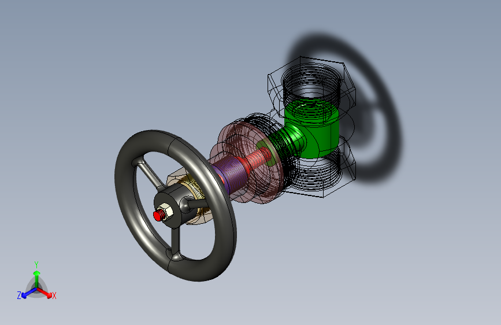Select the upper wireframe hex union nut
Viewport: 501px width, 325px height.
[311, 86]
